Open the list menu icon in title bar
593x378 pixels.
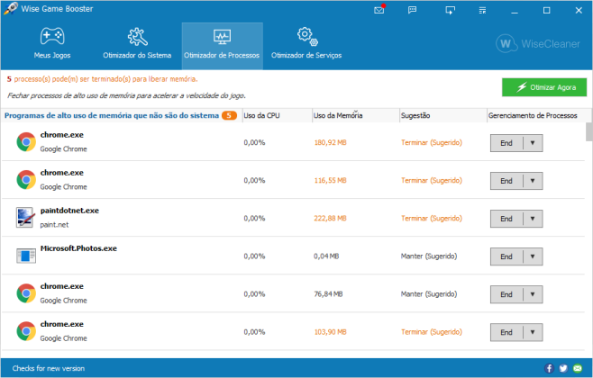point(482,10)
